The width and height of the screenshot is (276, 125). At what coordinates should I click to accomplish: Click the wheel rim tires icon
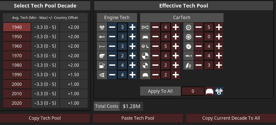point(189,37)
